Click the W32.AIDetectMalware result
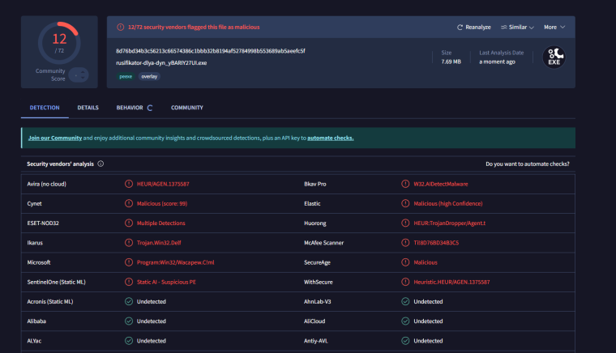The width and height of the screenshot is (616, 353). tap(441, 184)
